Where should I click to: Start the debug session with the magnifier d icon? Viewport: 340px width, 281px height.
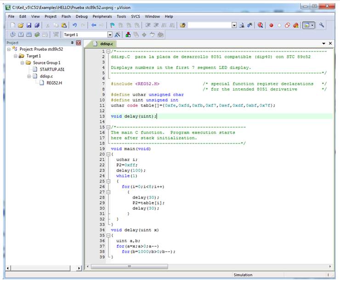point(260,25)
